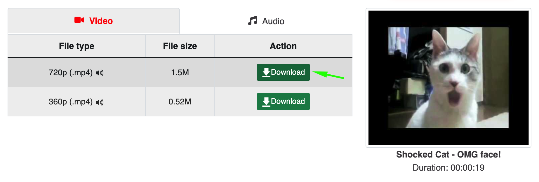Click the Action column header
Image resolution: width=539 pixels, height=182 pixels.
[x=283, y=46]
